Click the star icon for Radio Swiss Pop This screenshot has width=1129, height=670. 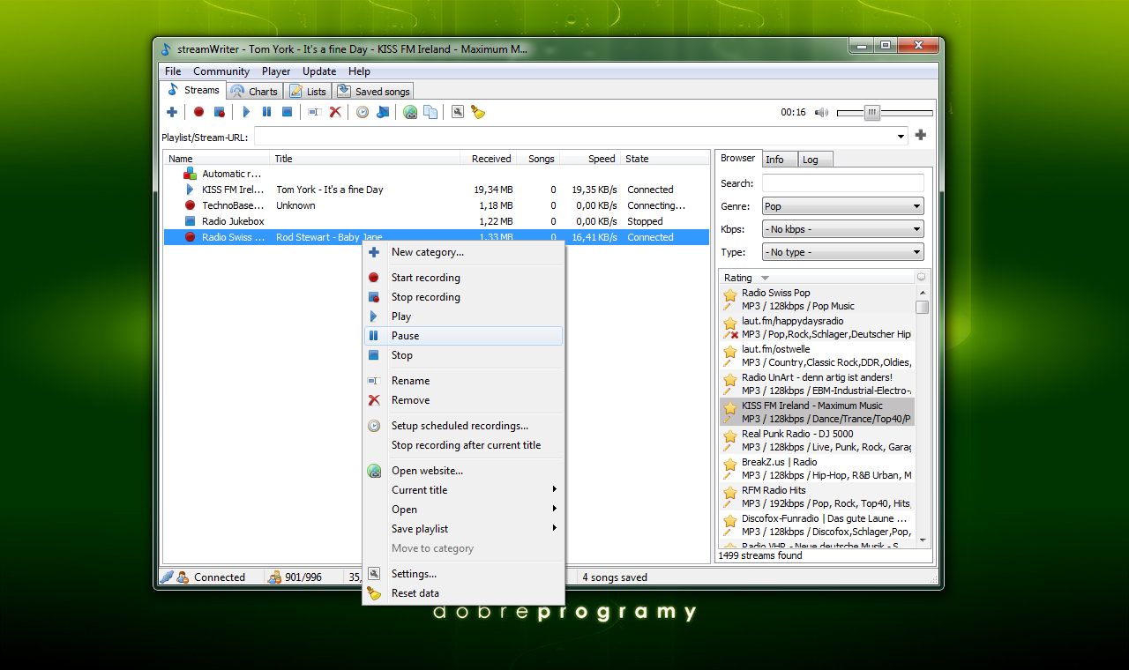(x=730, y=295)
